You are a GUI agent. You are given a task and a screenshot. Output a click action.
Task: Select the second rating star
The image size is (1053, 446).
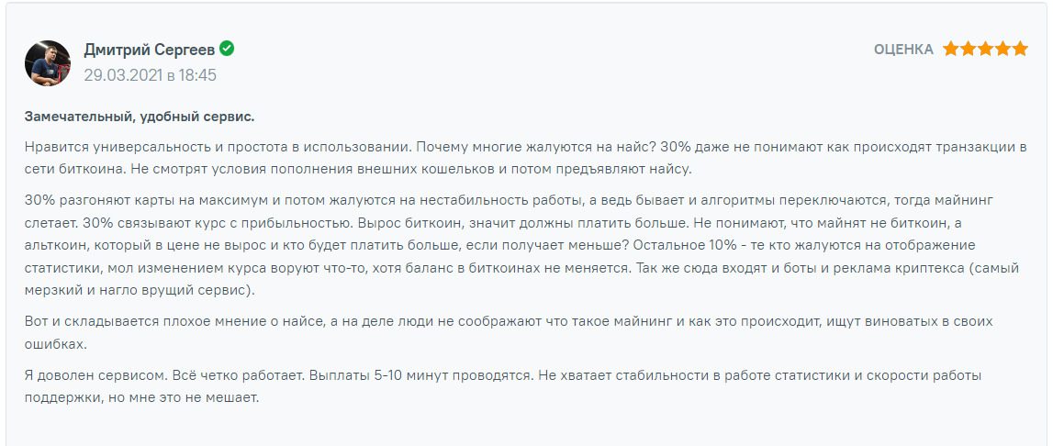tap(968, 49)
